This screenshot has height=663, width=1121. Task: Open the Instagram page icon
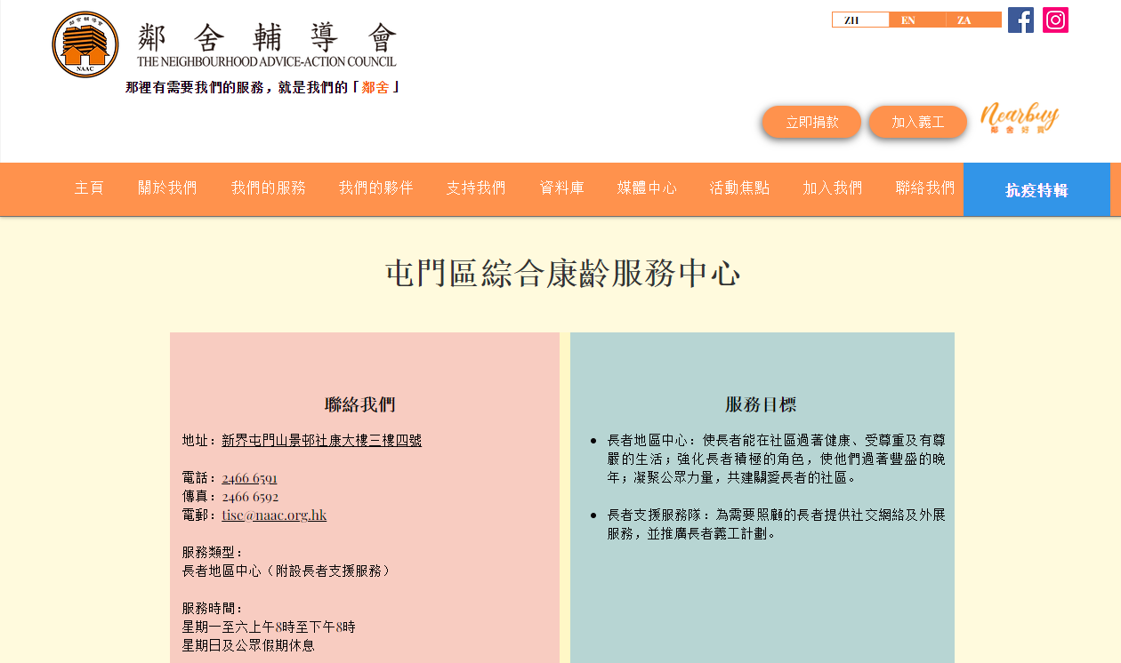point(1055,20)
